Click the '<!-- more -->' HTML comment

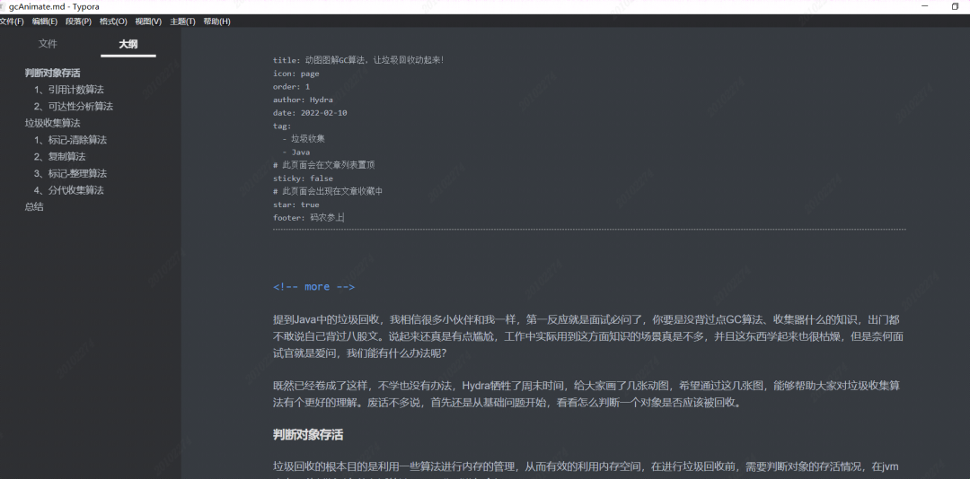tap(313, 287)
